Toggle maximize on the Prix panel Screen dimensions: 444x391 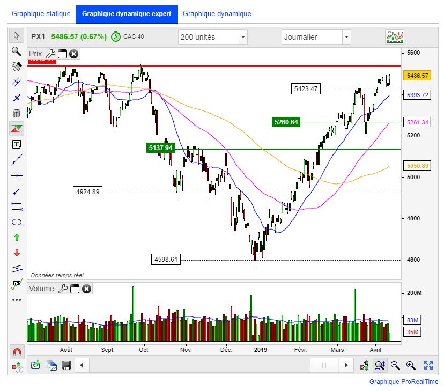pyautogui.click(x=62, y=54)
